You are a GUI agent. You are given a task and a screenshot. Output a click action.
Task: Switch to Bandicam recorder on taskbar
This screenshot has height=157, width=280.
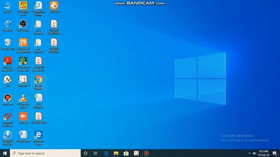pos(146,153)
